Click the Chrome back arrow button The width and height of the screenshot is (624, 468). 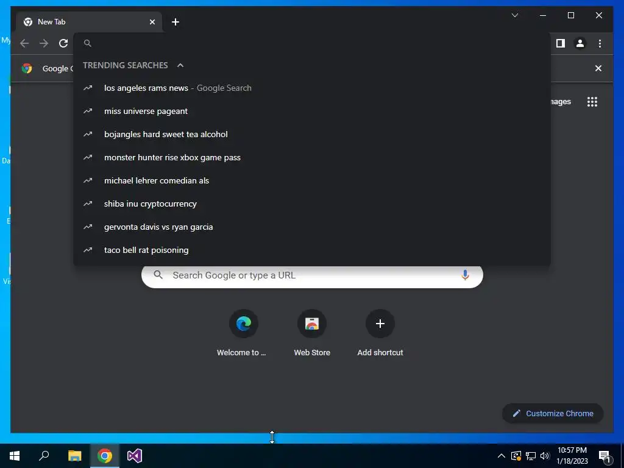[24, 43]
